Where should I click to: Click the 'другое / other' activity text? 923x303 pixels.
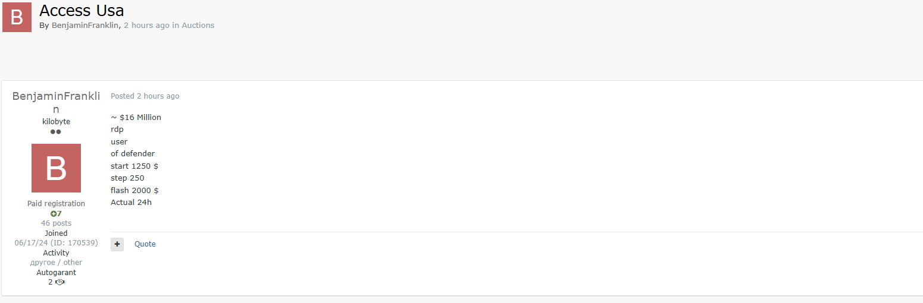[56, 263]
